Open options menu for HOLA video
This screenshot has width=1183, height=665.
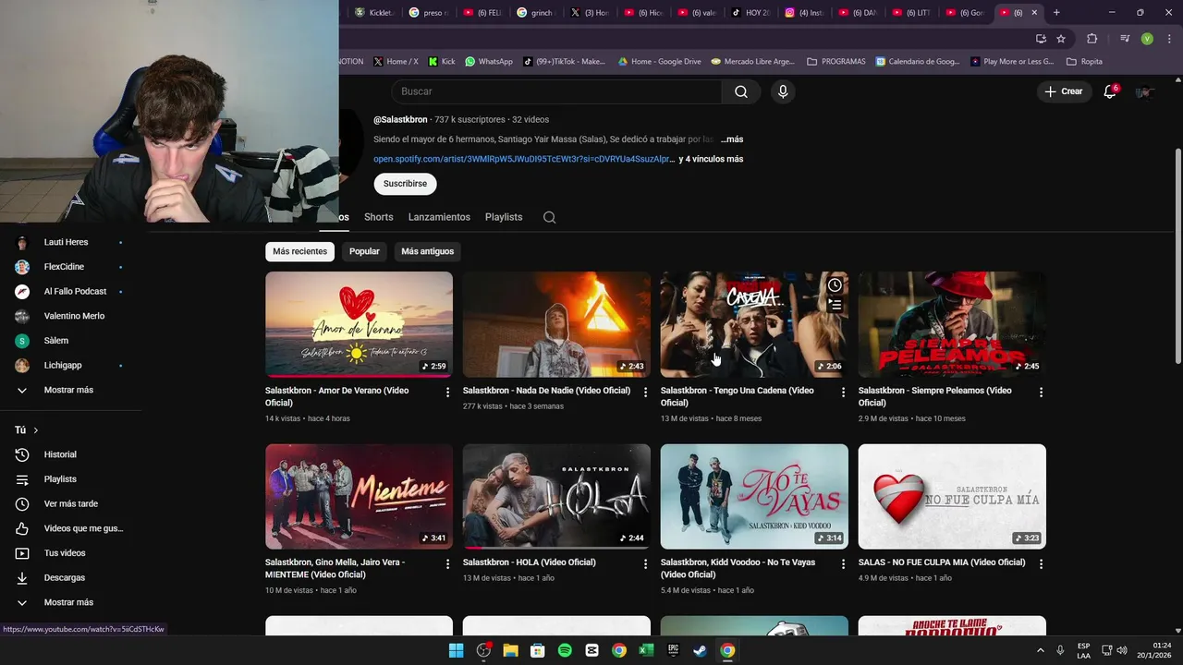(x=645, y=564)
